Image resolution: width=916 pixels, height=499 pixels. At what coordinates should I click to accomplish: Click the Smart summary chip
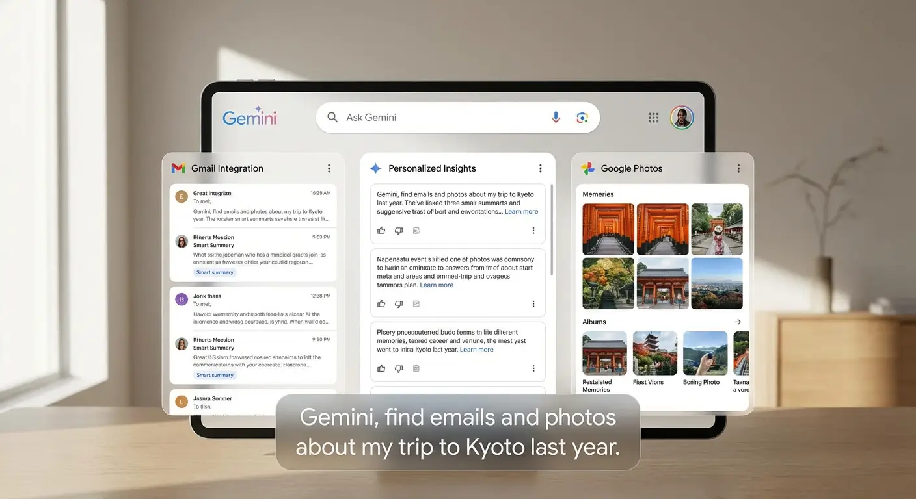point(215,272)
